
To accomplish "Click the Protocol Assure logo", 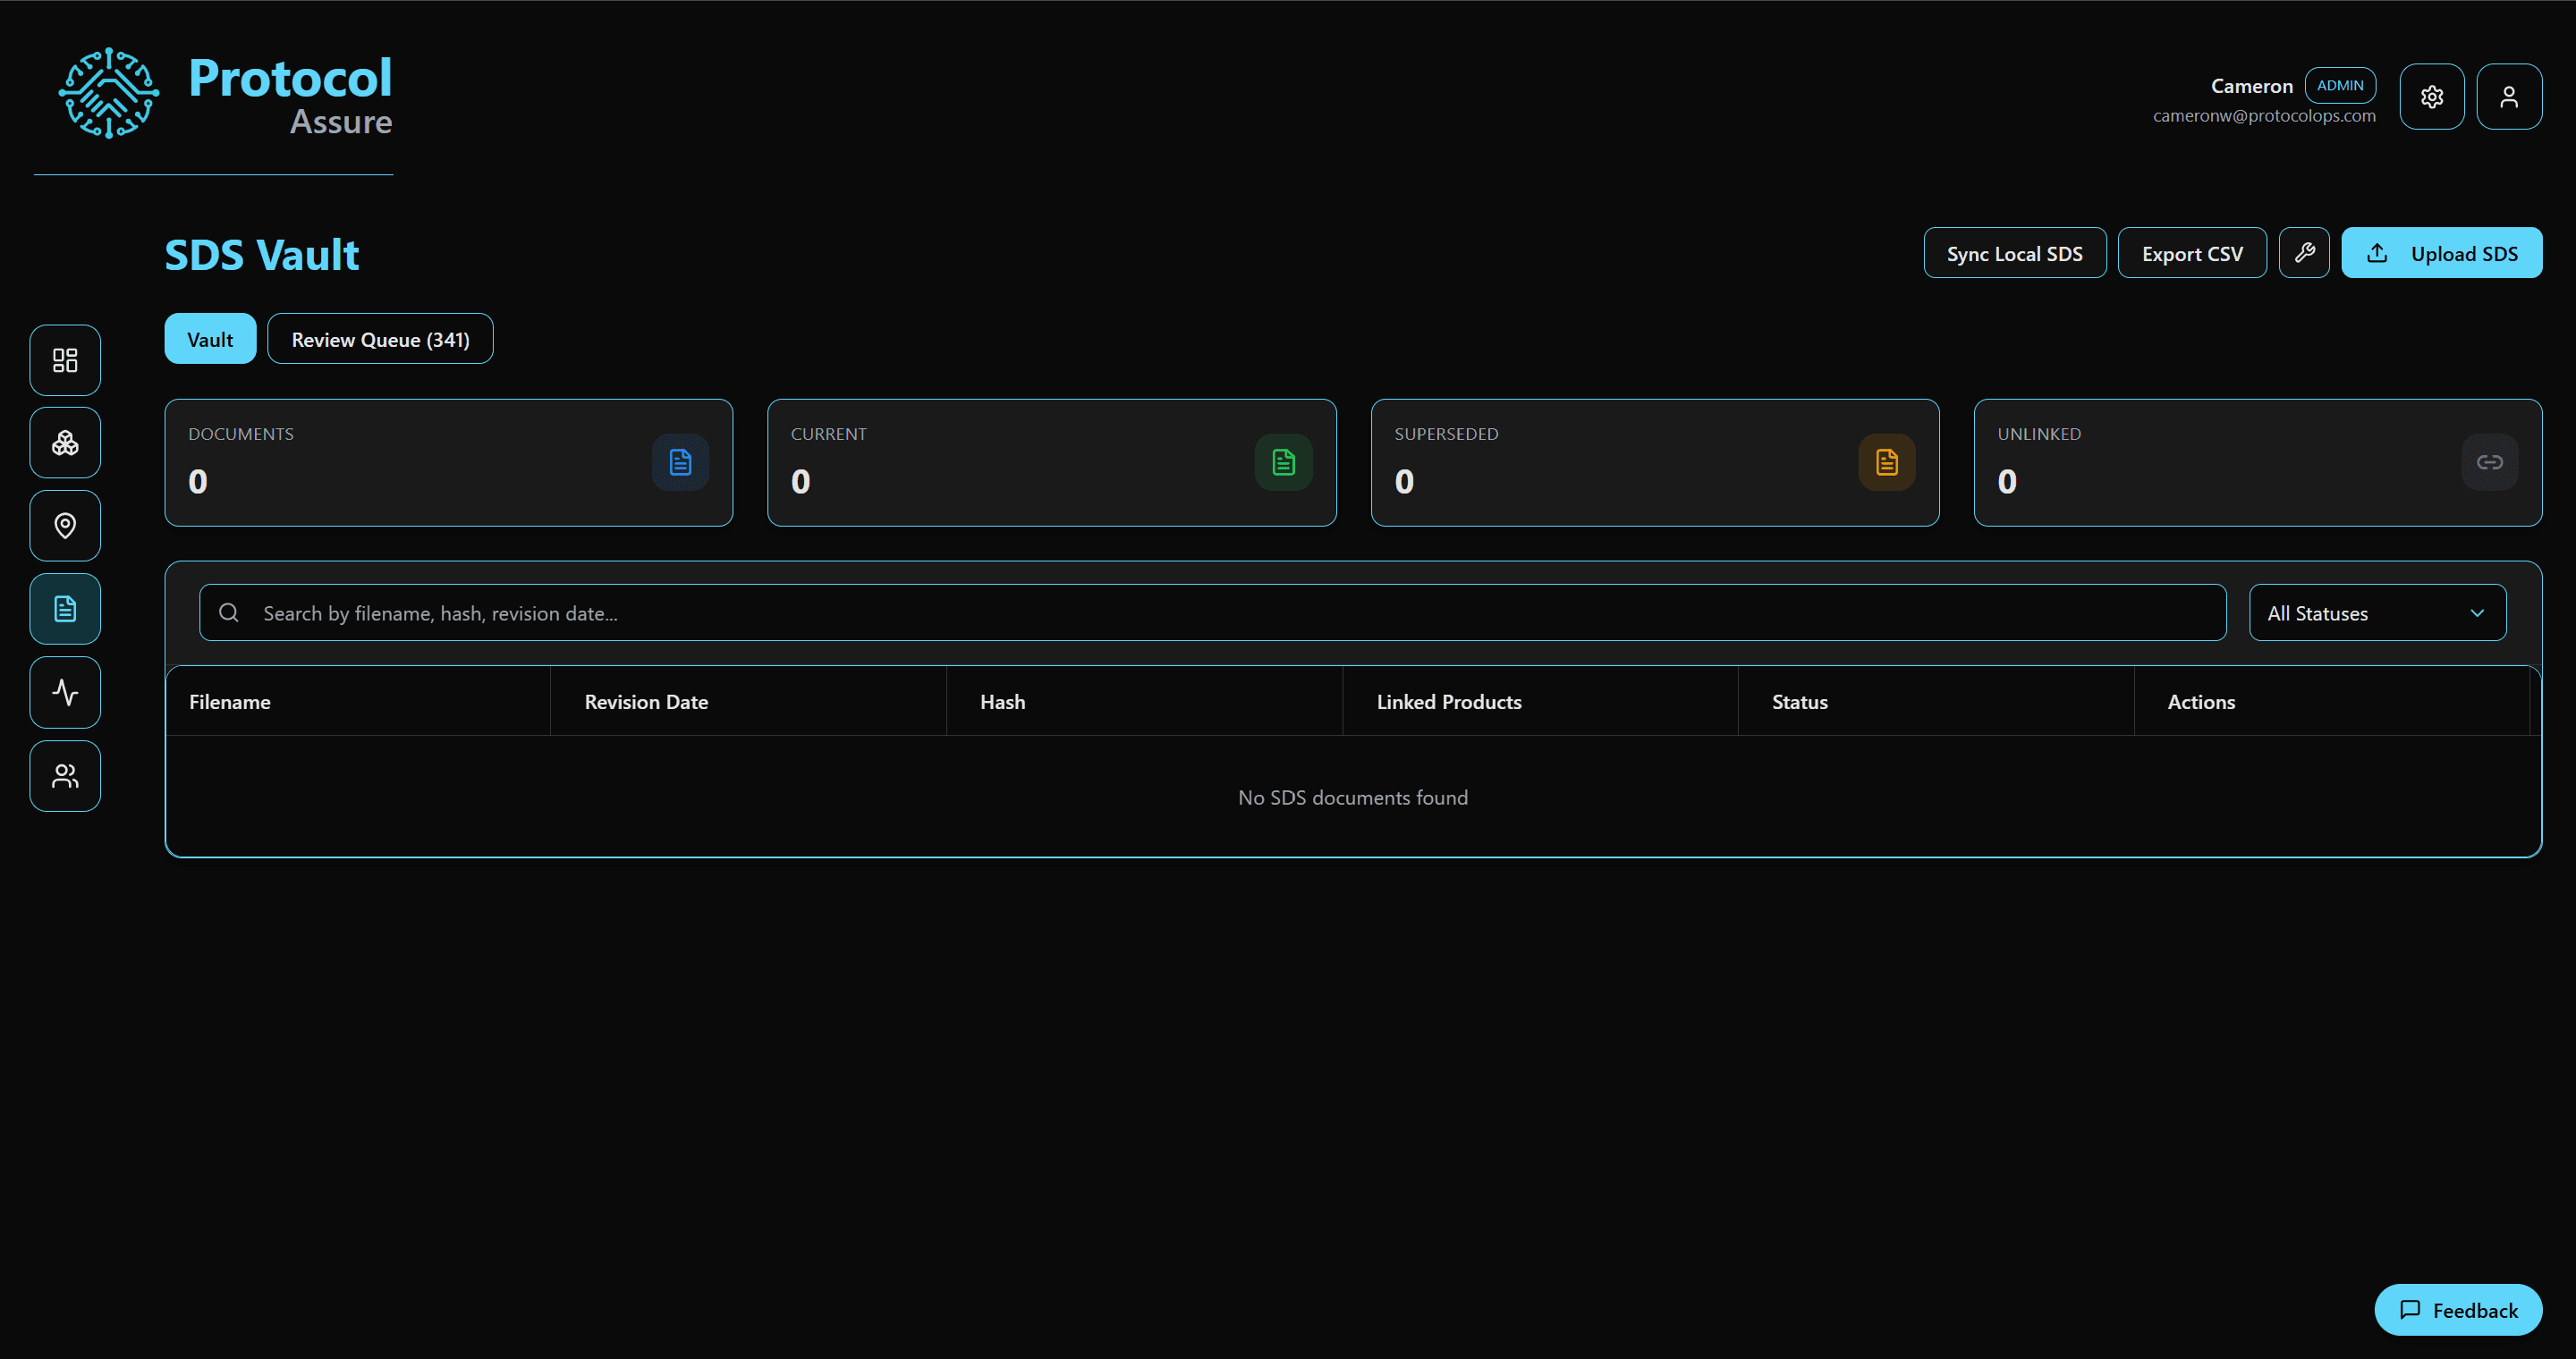I will [x=225, y=95].
